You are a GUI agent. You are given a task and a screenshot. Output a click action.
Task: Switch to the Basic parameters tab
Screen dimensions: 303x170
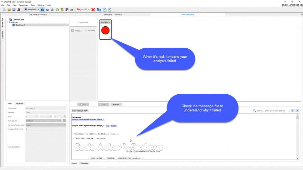(10, 103)
